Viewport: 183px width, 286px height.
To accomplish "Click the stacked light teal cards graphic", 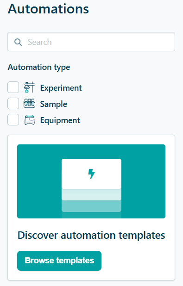I will click(x=92, y=203).
